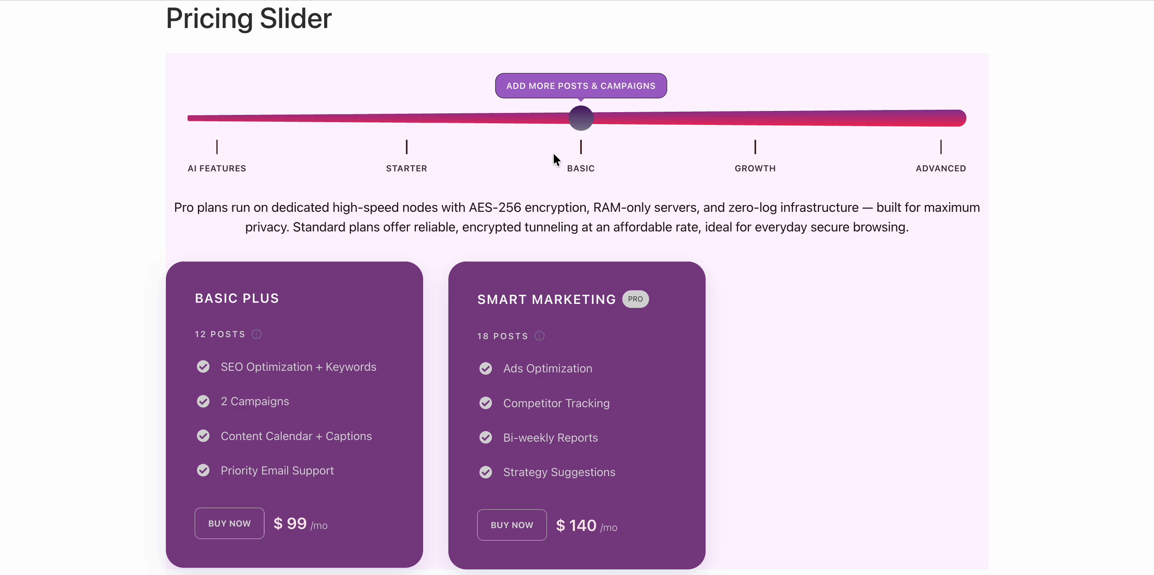Select the BASIC slider stop label
The height and width of the screenshot is (575, 1154).
click(581, 169)
